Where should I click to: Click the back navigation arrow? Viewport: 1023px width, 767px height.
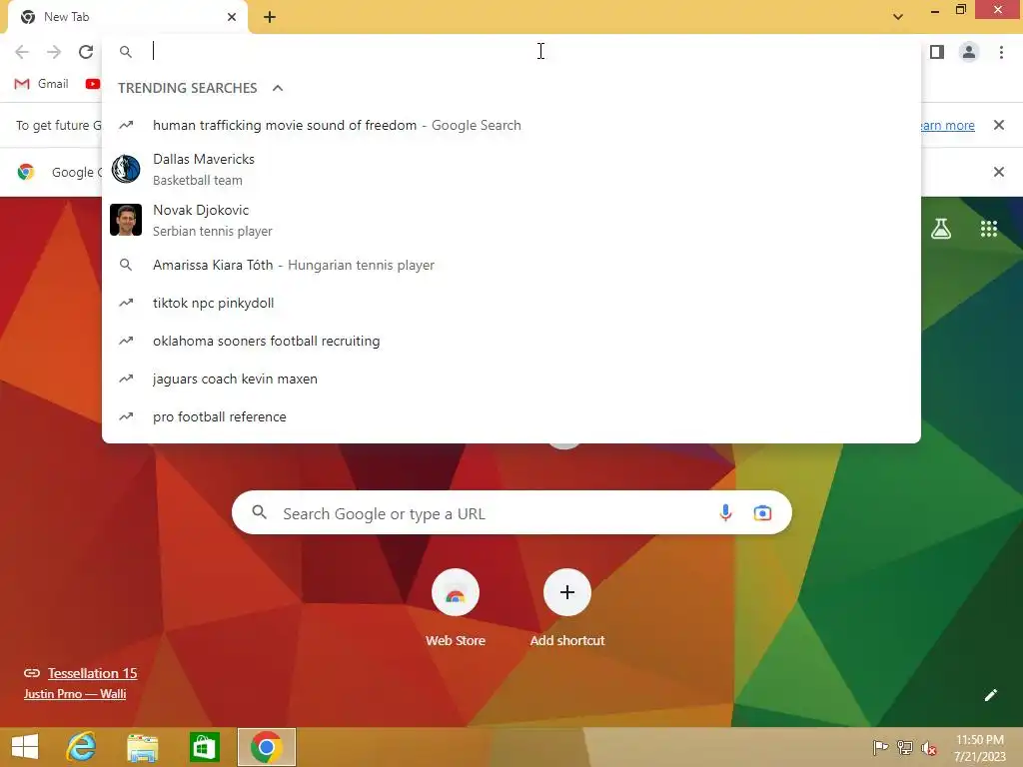[22, 52]
